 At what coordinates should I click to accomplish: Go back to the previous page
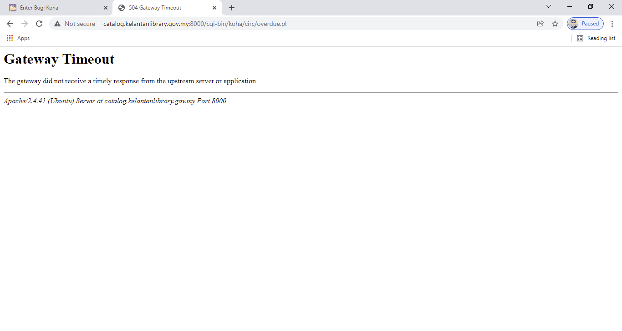pos(10,24)
